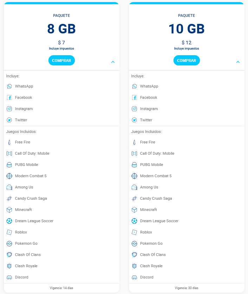Click Twitter icon in 10 GB package
The image size is (248, 294).
pyautogui.click(x=134, y=120)
